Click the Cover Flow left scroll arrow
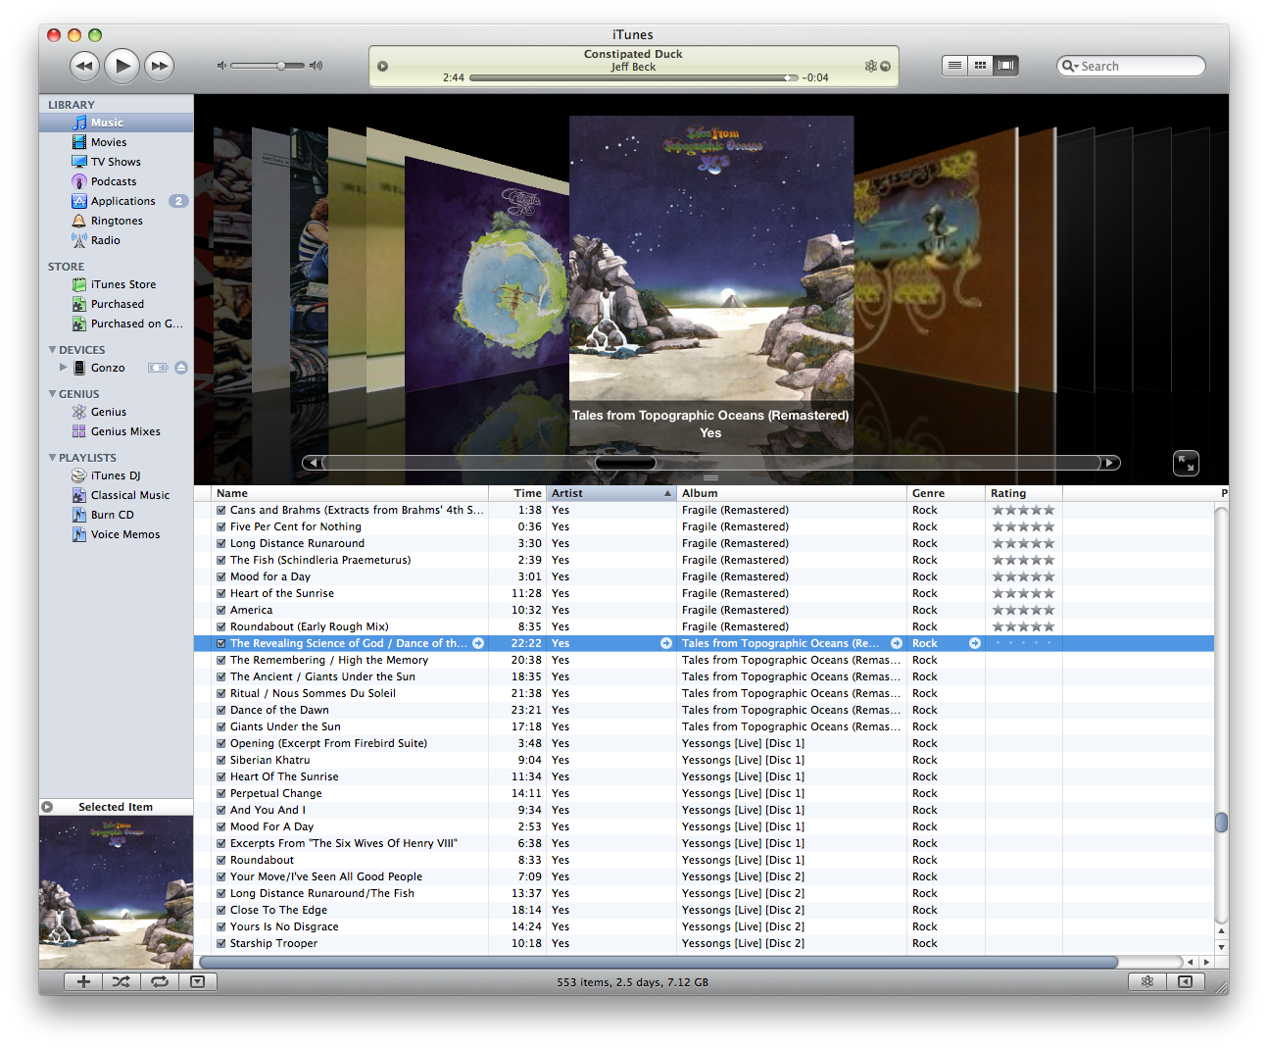1268x1049 pixels. pos(312,463)
